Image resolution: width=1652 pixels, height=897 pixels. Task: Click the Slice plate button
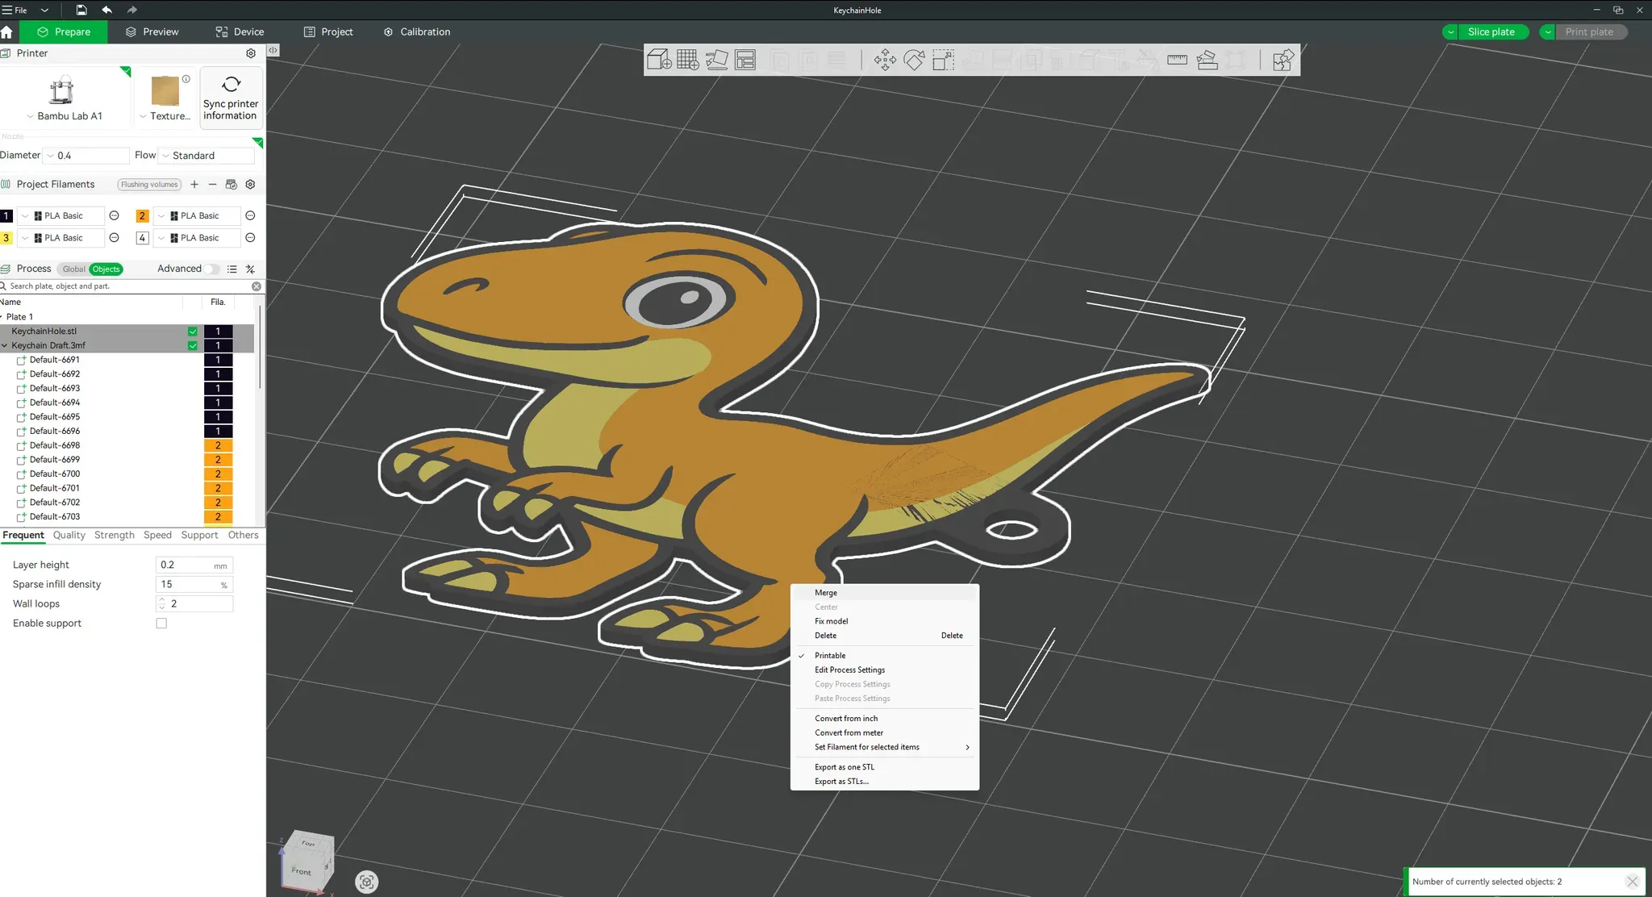coord(1491,31)
